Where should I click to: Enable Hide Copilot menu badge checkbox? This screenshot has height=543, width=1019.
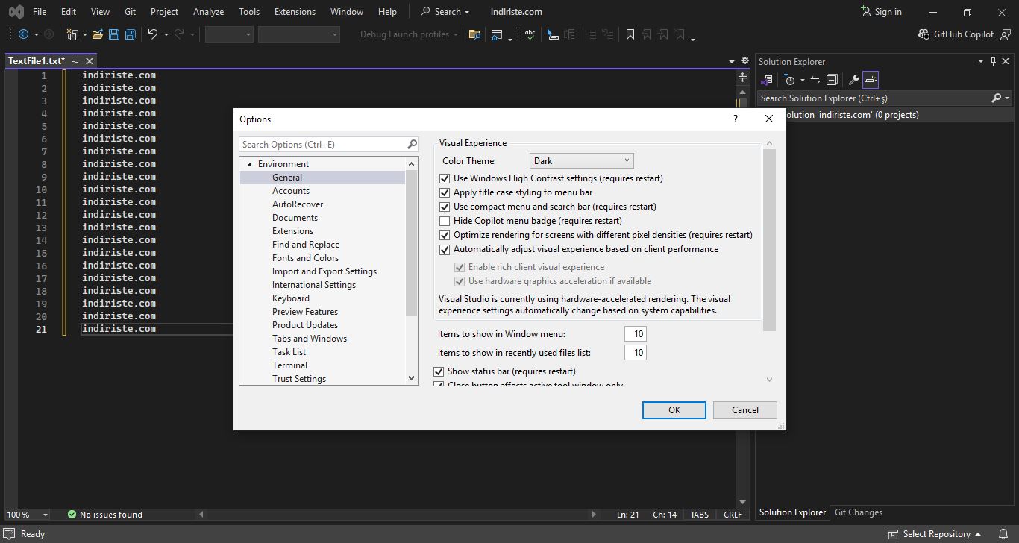445,221
